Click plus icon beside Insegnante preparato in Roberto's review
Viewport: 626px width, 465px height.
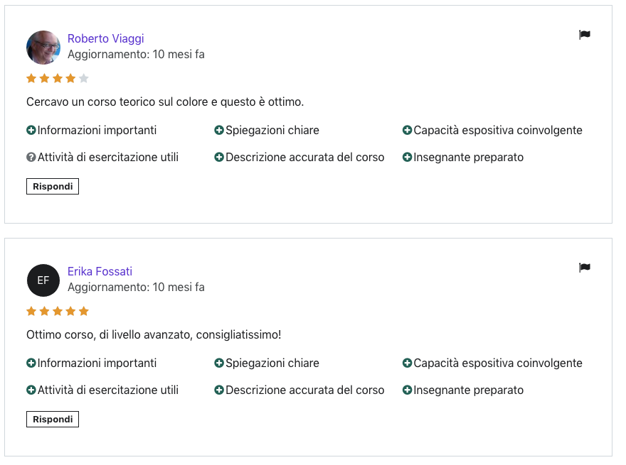(407, 158)
